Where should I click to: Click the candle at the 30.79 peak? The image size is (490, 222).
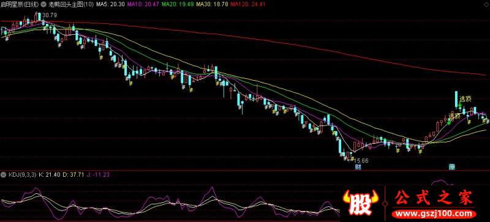click(x=39, y=17)
